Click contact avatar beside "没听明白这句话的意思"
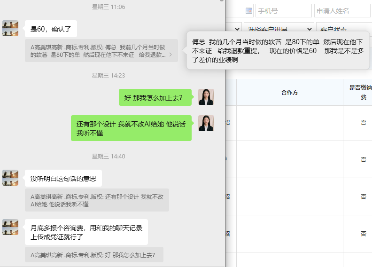This screenshot has height=267, width=372. 10,178
